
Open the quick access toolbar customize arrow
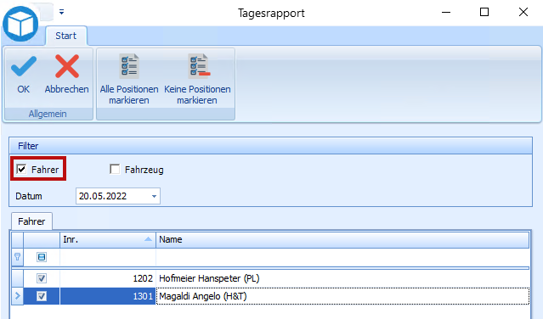pos(62,12)
